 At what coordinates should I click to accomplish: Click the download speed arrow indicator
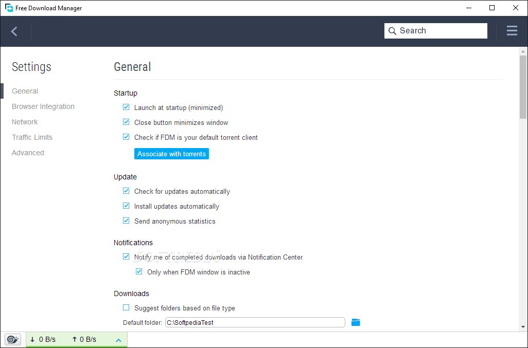32,339
